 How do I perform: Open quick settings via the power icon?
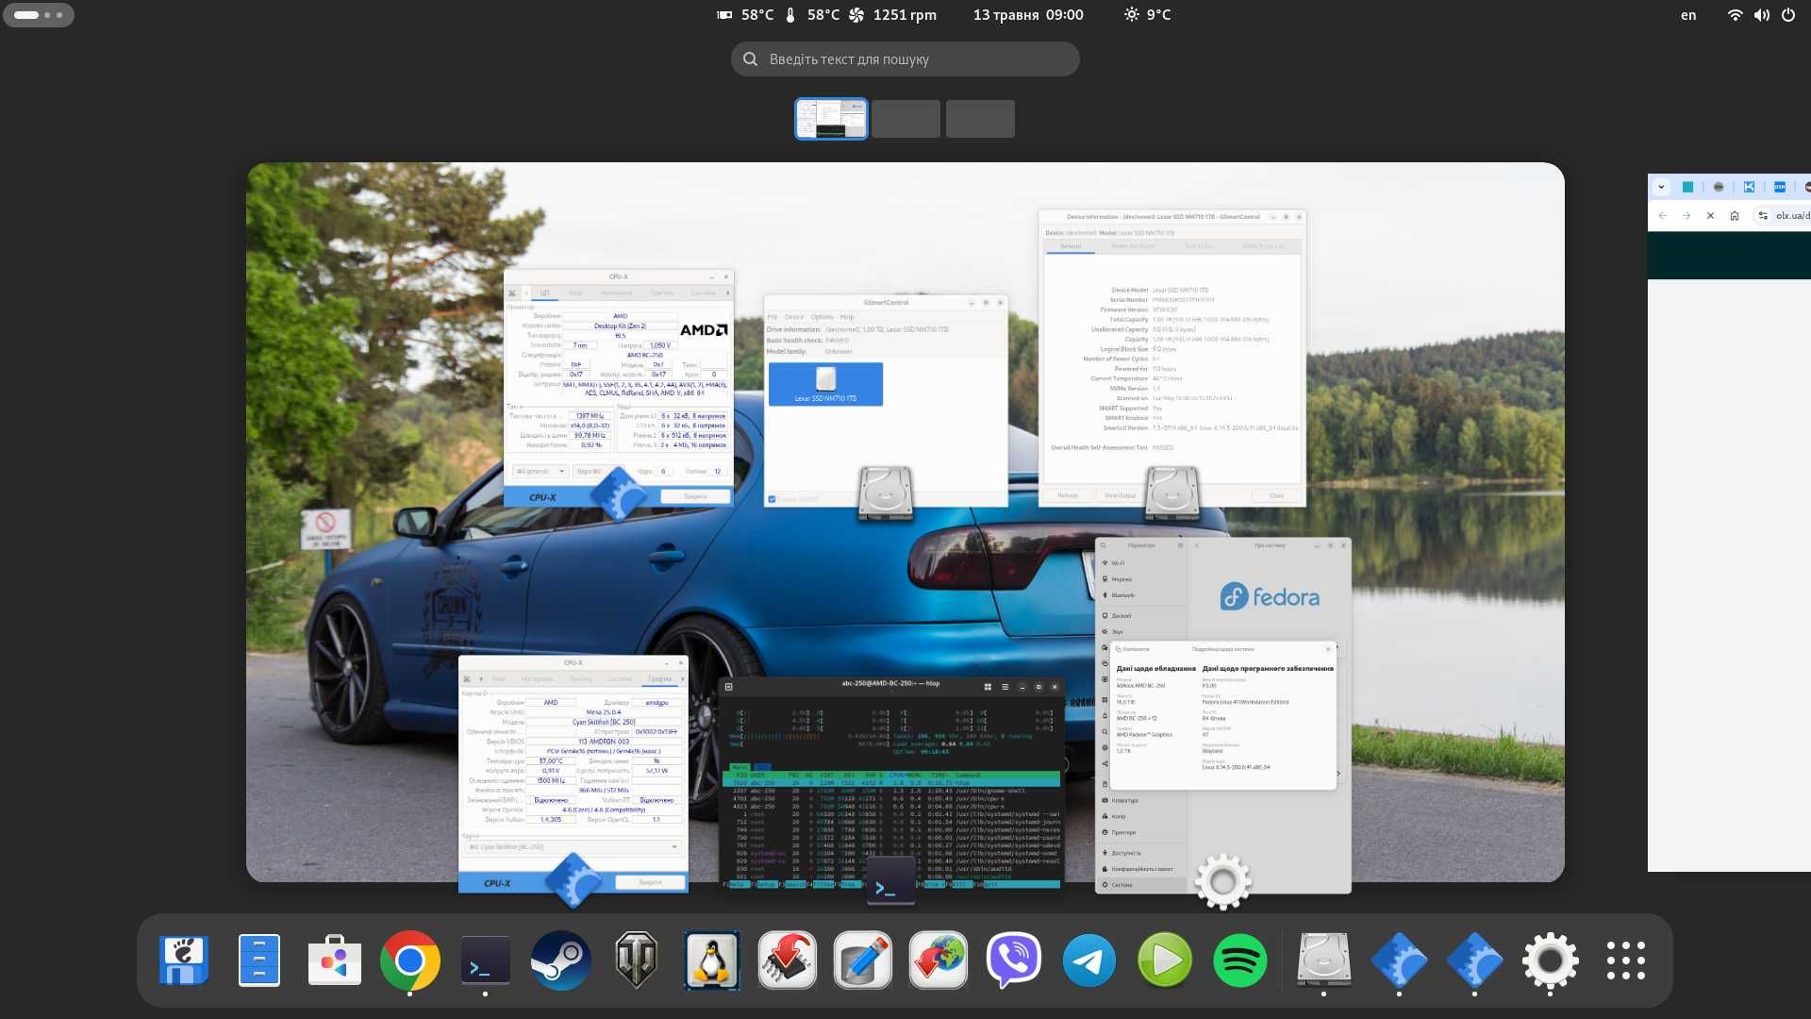coord(1787,15)
